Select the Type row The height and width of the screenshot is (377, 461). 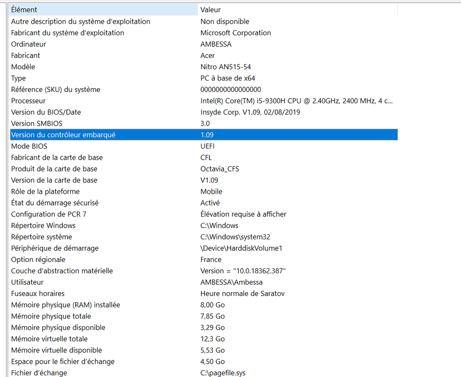204,78
